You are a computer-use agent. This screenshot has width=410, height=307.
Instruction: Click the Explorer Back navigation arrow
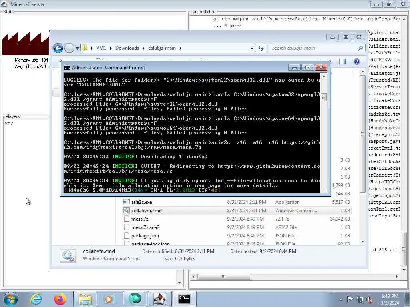pyautogui.click(x=58, y=48)
